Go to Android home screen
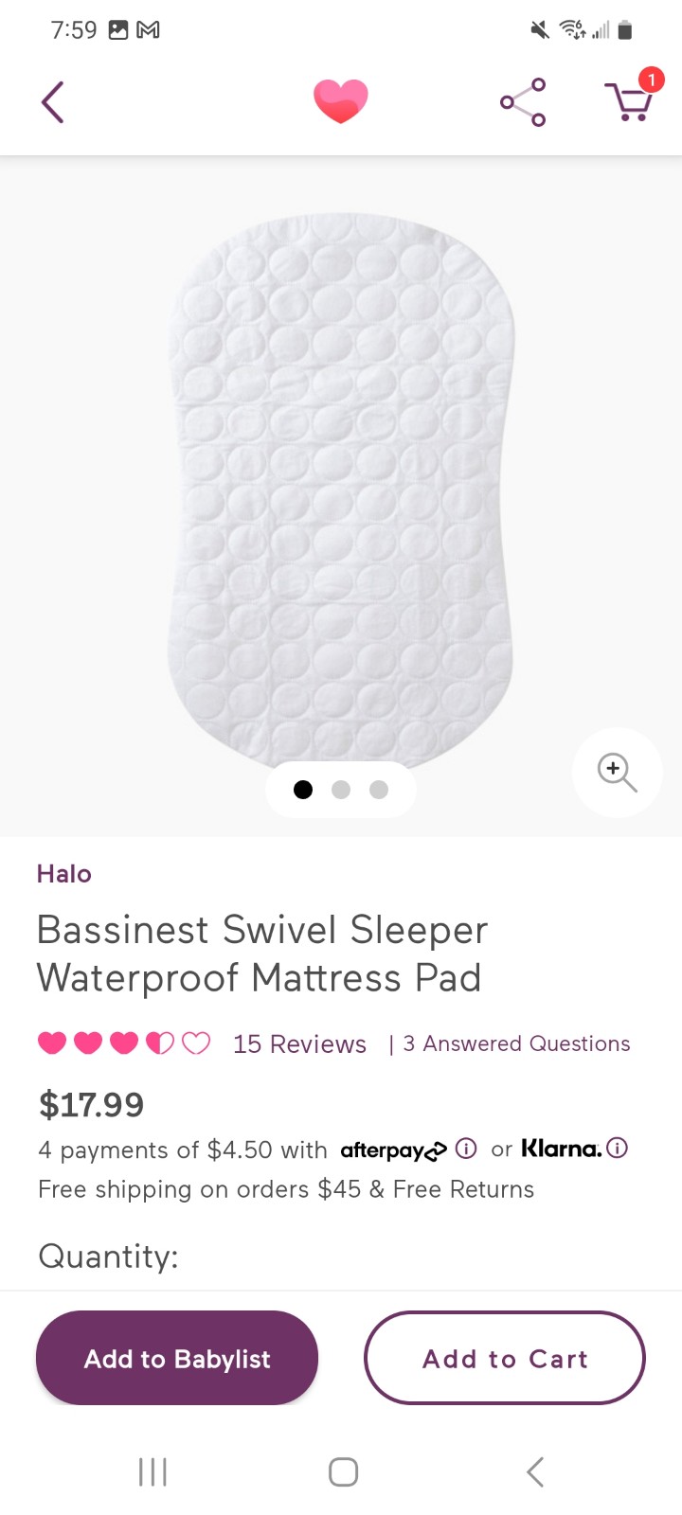The height and width of the screenshot is (1515, 682). pos(343,1471)
